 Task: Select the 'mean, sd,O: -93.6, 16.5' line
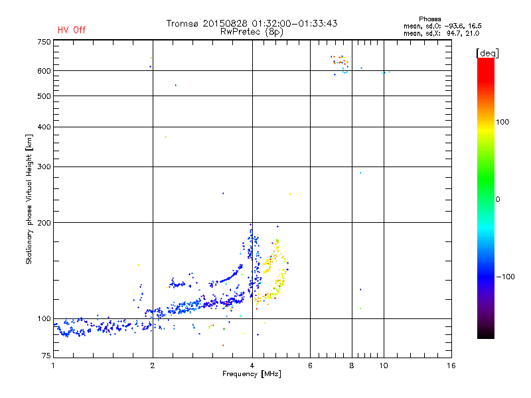442,26
